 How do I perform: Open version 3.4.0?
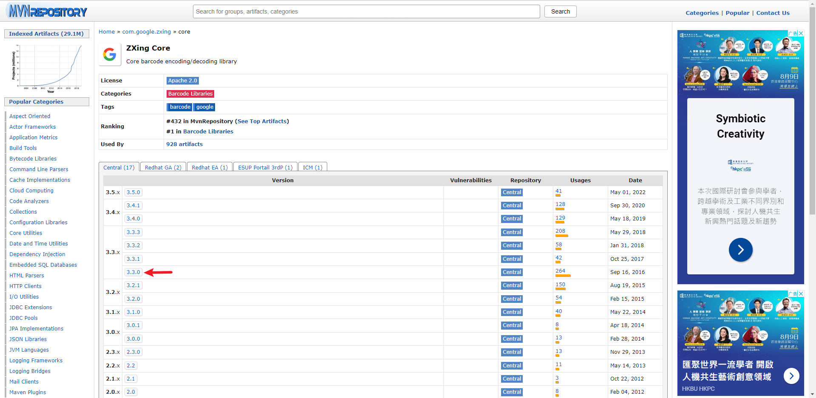coord(133,219)
